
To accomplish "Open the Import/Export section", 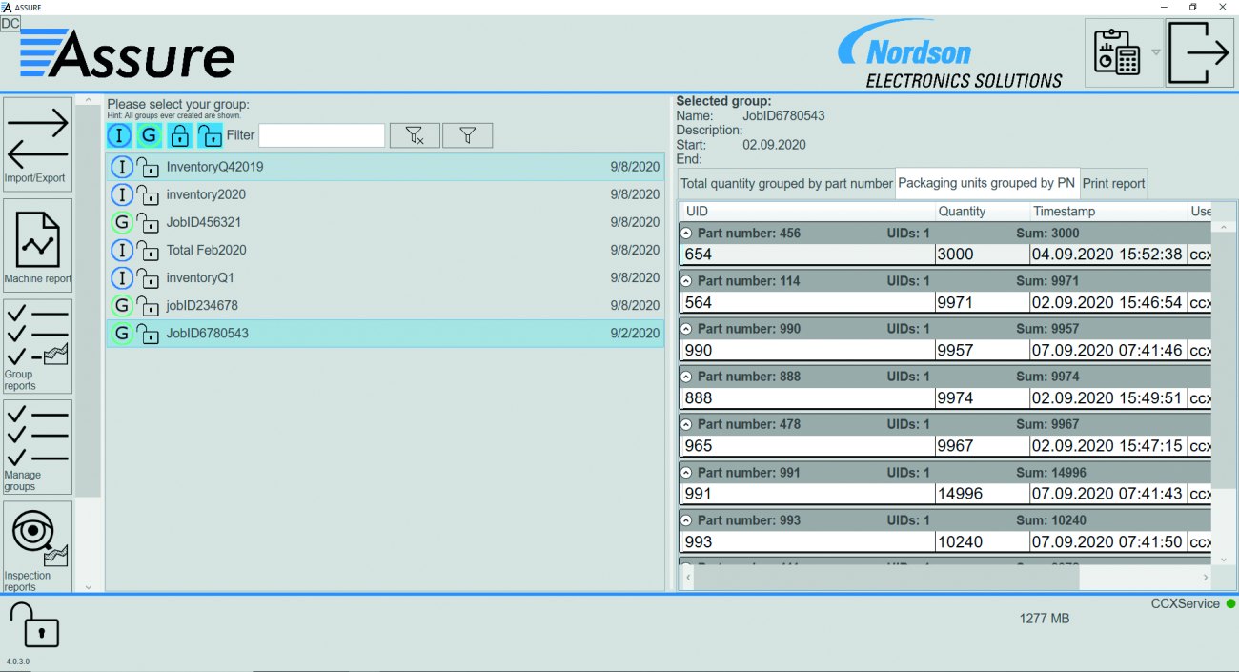I will (x=38, y=145).
